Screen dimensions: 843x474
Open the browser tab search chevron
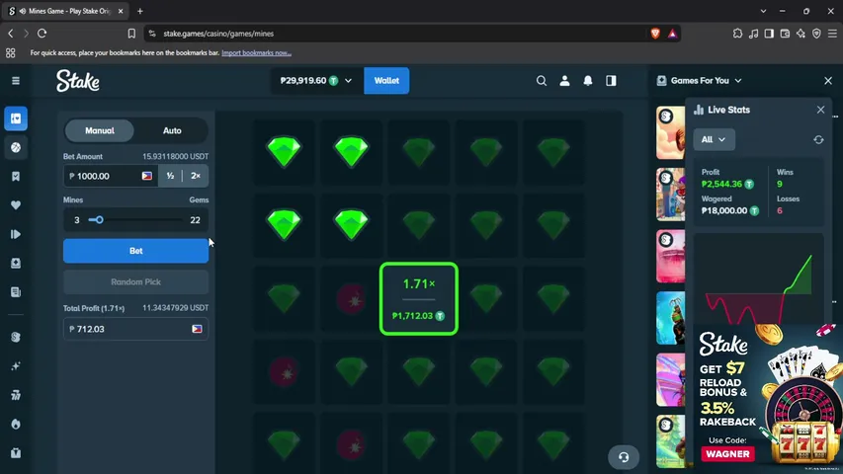click(763, 11)
